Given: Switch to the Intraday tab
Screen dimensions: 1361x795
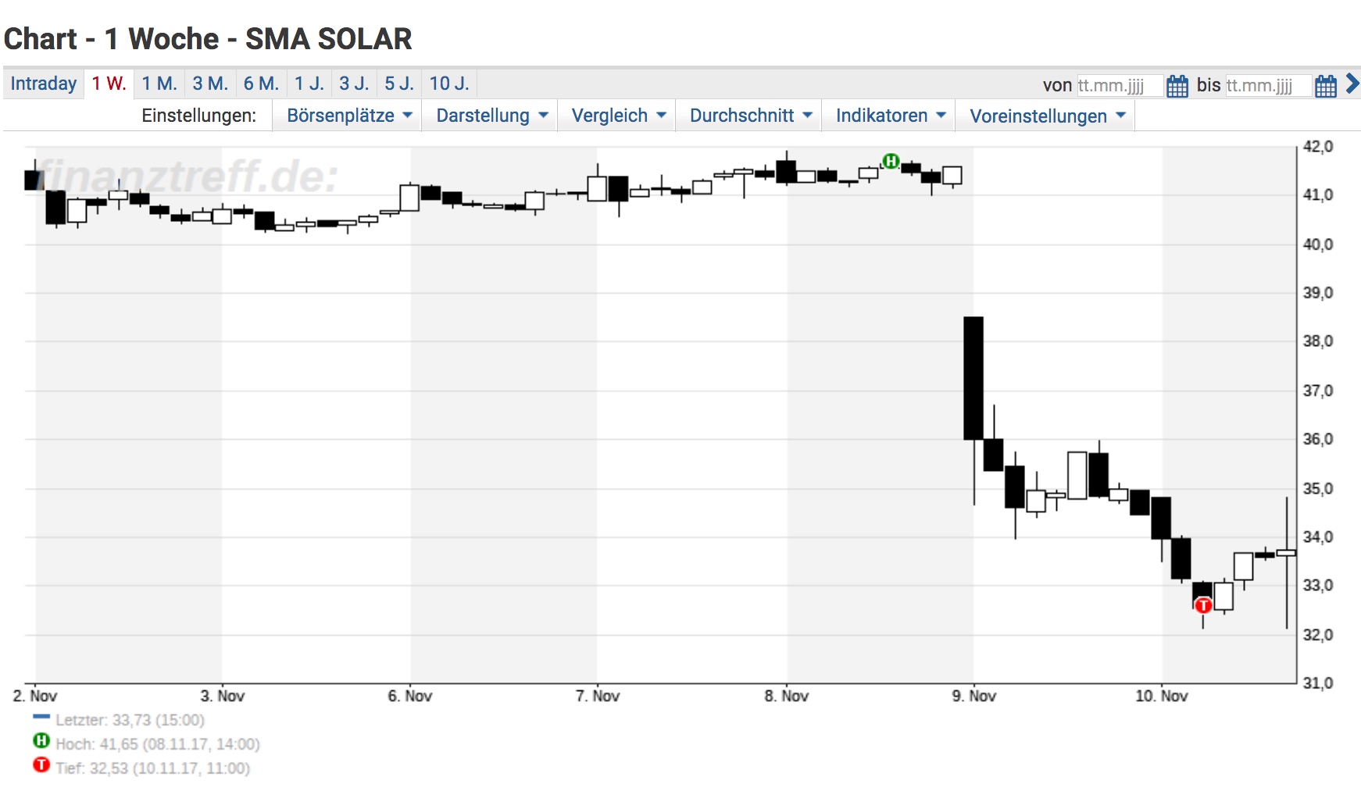Looking at the screenshot, I should 43,83.
